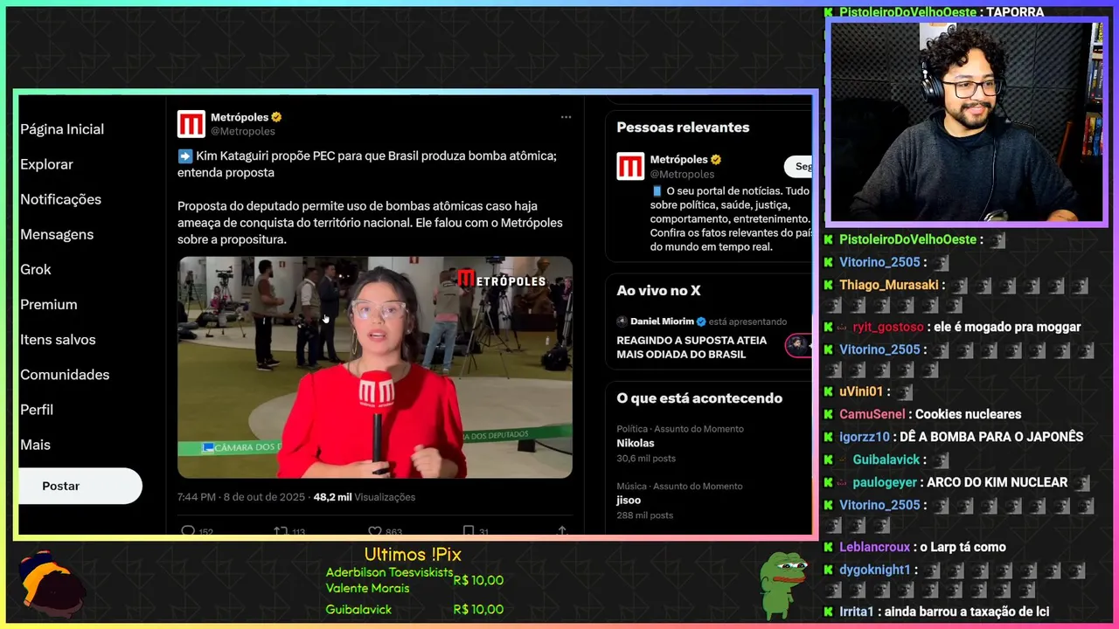Click the bird mascot at bottom left
Screen dimensions: 1119x629
coord(51,585)
